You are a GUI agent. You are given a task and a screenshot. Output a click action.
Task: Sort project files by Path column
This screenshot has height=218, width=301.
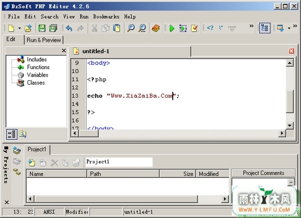click(123, 174)
